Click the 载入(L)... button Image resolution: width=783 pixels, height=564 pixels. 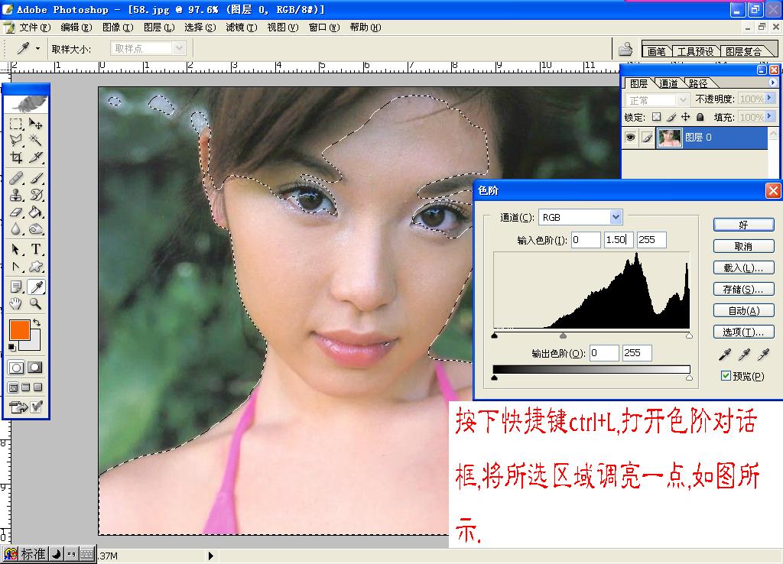743,267
